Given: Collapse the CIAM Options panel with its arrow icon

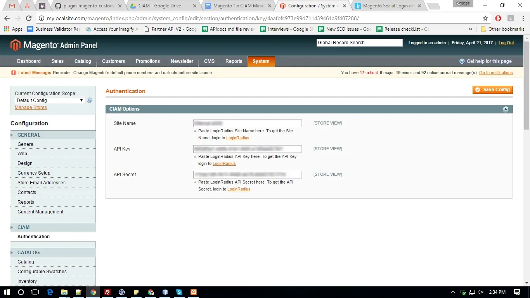Looking at the screenshot, I should click(506, 109).
